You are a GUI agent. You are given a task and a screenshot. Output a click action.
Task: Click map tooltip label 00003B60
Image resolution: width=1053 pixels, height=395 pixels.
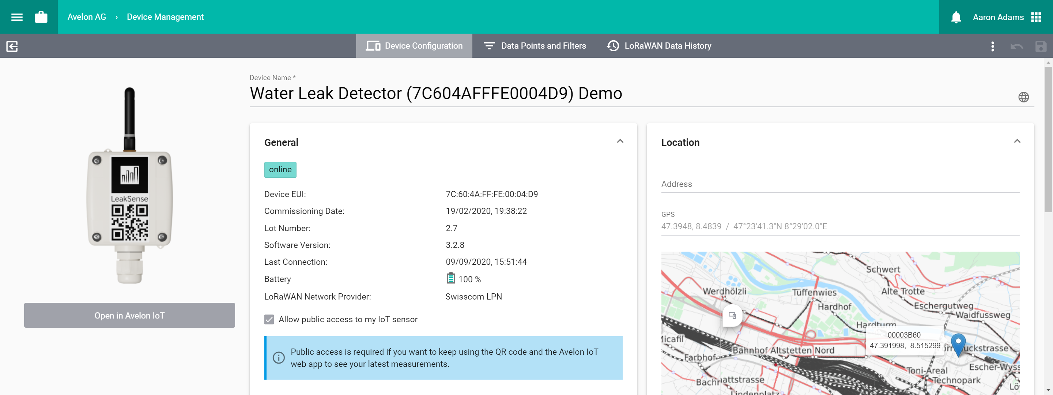coord(904,335)
